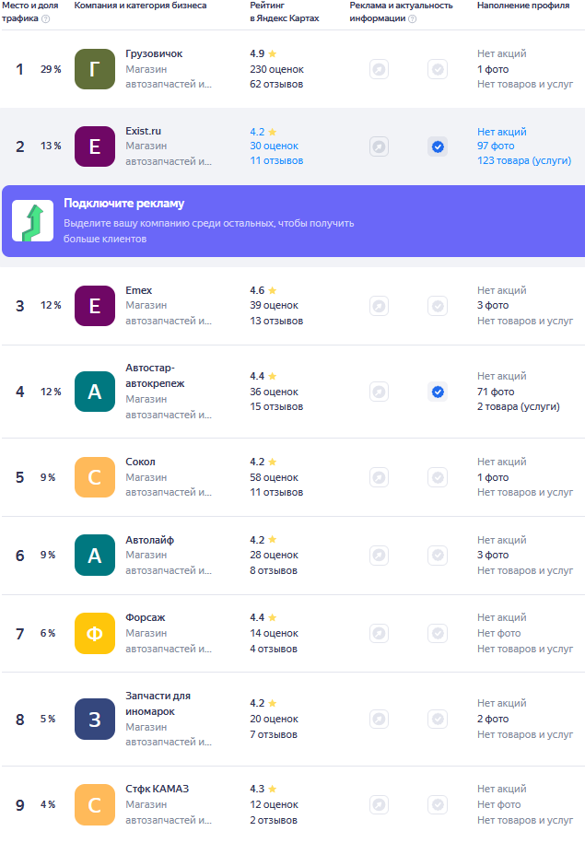This screenshot has width=585, height=843.
Task: Click the advertising icon for Форсаж
Action: [379, 633]
